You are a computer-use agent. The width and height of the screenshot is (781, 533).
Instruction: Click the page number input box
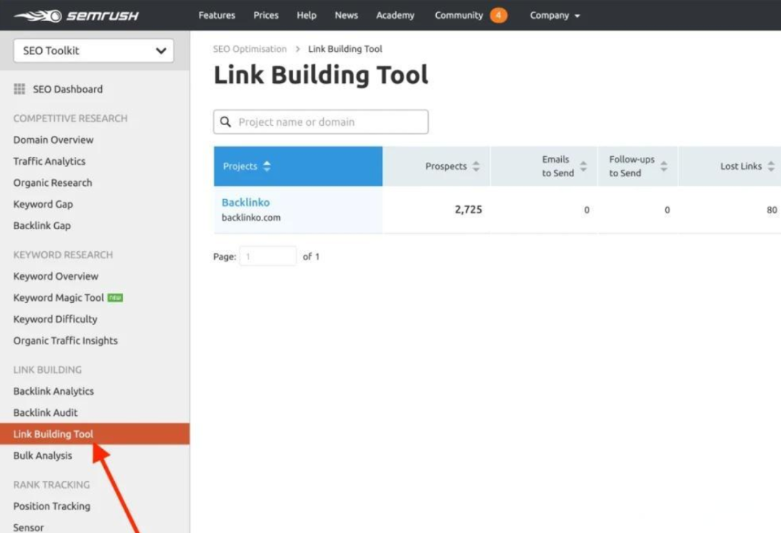268,256
